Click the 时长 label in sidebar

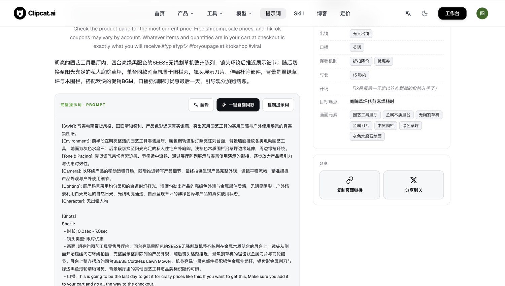[324, 75]
